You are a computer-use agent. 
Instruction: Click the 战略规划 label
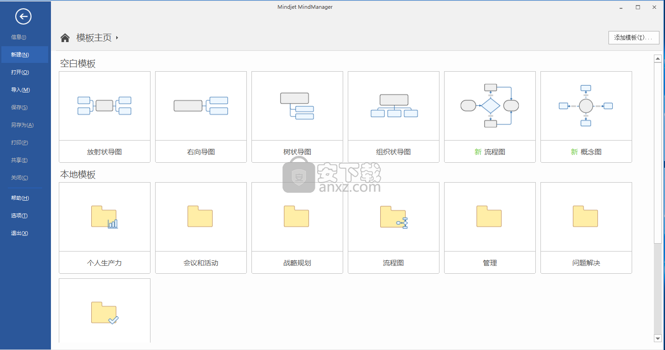297,263
